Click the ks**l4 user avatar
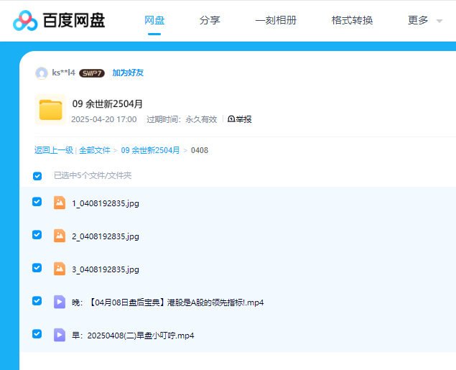 42,73
